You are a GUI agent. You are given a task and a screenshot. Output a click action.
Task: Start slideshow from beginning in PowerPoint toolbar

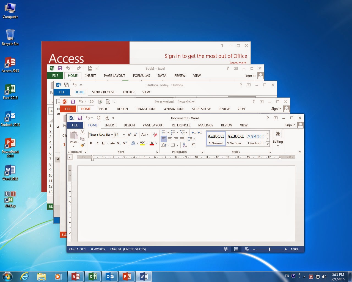[x=100, y=102]
